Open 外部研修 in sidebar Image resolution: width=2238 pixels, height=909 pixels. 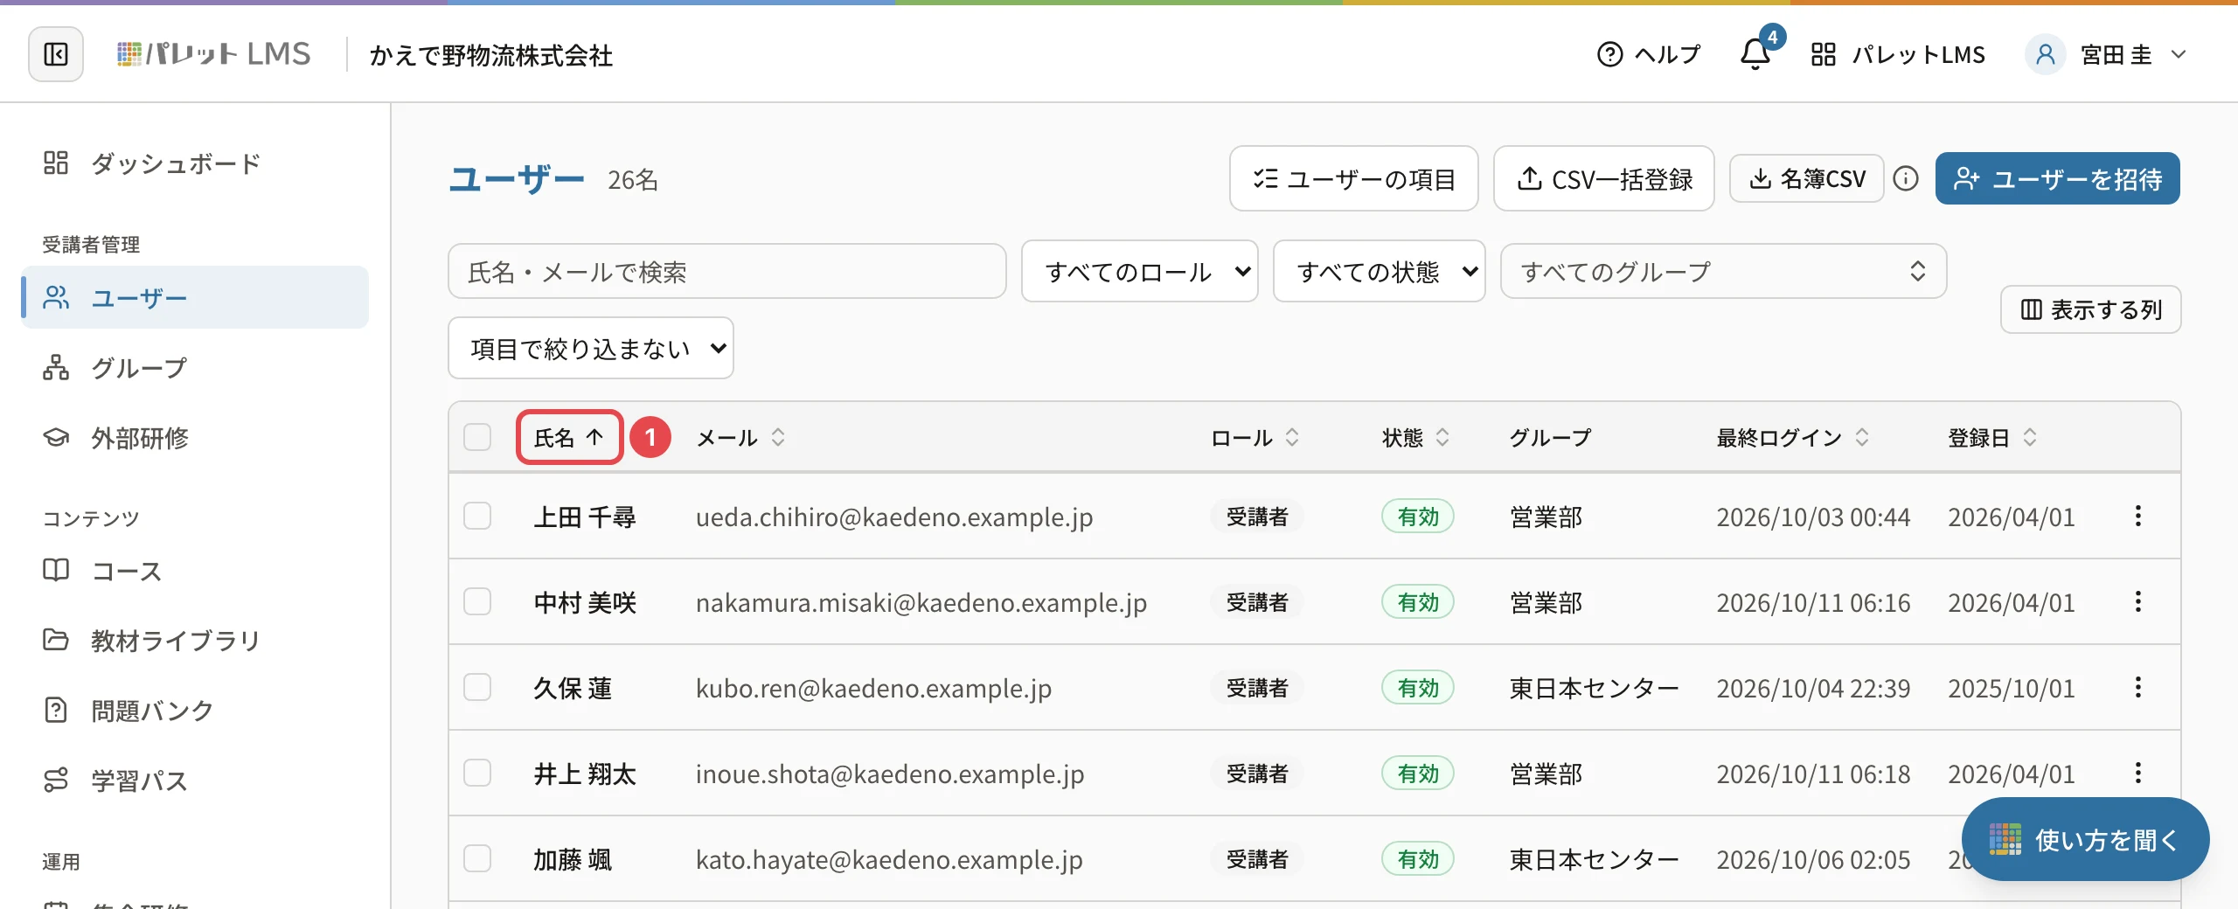click(195, 438)
